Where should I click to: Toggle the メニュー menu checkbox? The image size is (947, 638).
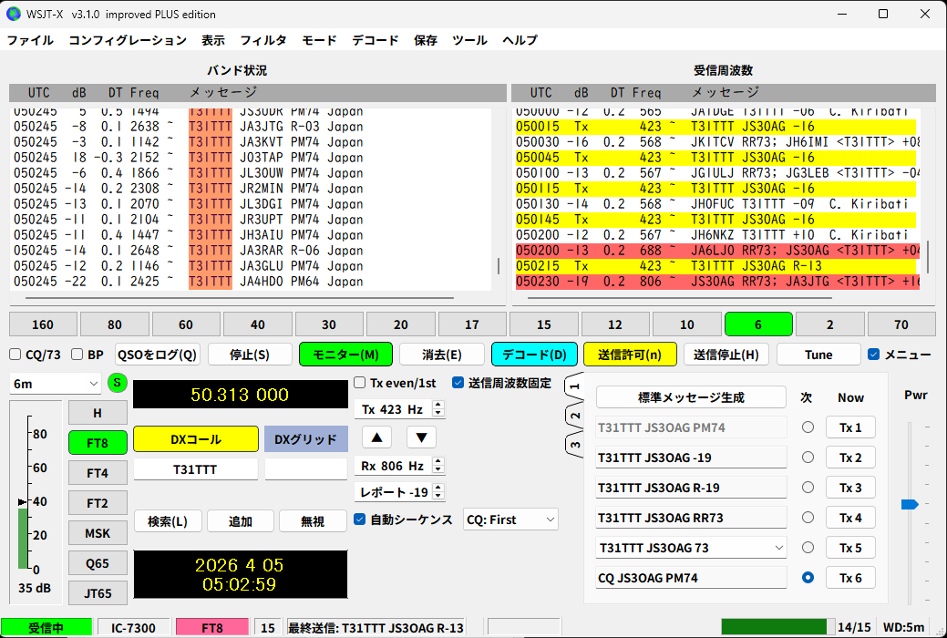click(873, 355)
